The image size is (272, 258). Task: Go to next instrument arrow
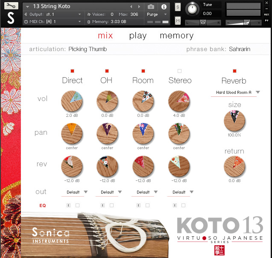tap(139, 7)
